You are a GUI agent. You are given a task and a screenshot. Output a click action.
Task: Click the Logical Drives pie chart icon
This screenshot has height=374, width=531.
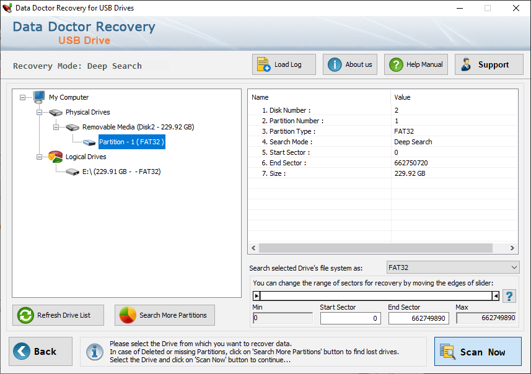[x=56, y=157]
